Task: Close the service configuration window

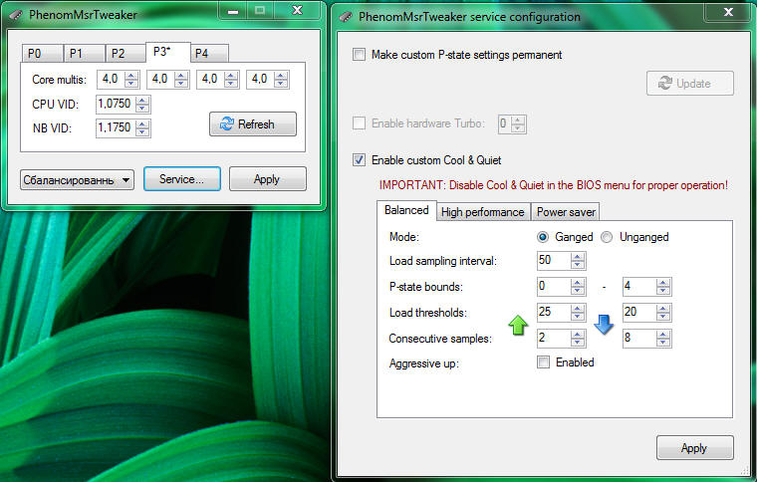Action: (x=729, y=12)
